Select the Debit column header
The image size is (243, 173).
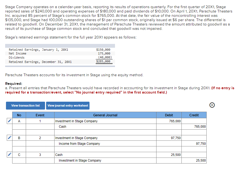[x=169, y=115]
